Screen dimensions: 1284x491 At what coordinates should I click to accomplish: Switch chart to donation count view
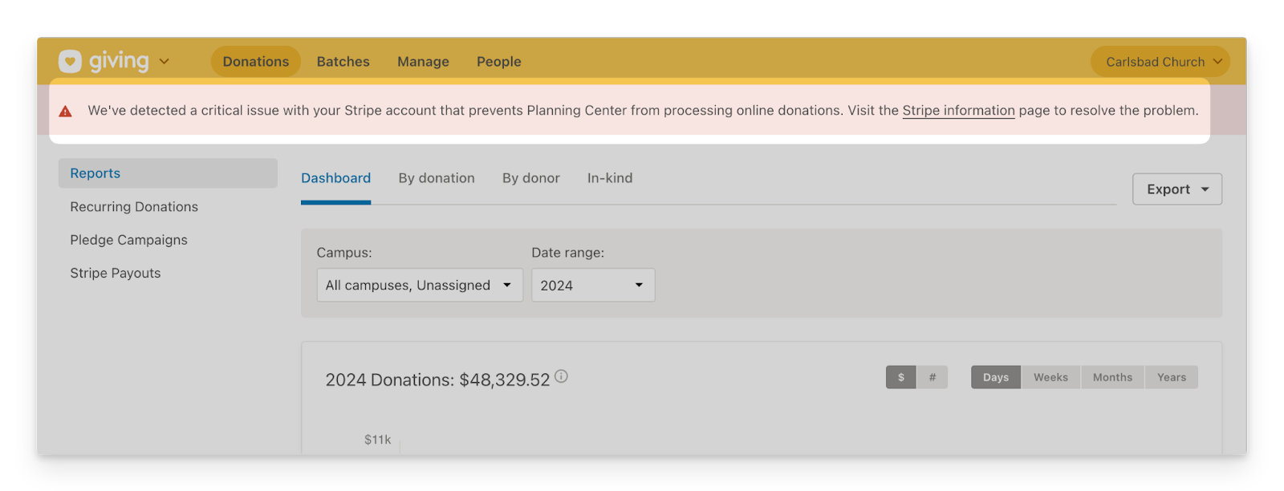[932, 377]
